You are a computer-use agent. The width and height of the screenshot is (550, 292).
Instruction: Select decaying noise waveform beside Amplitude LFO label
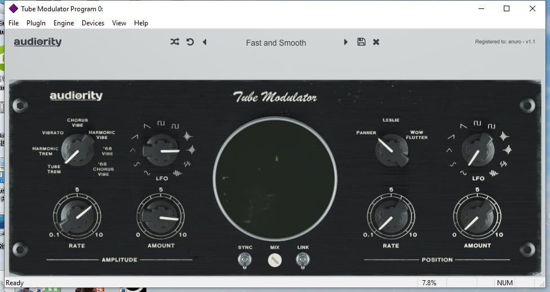point(178,173)
